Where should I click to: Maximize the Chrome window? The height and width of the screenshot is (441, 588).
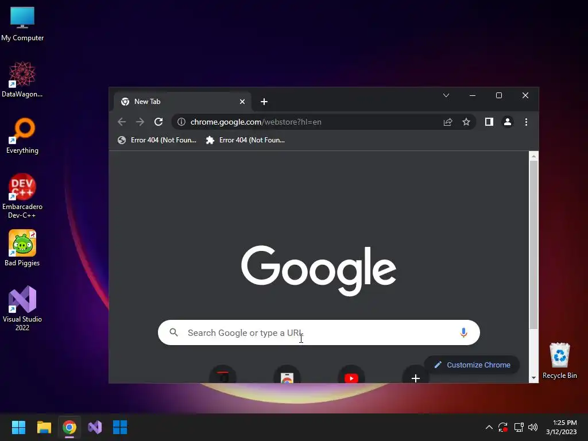pyautogui.click(x=499, y=95)
